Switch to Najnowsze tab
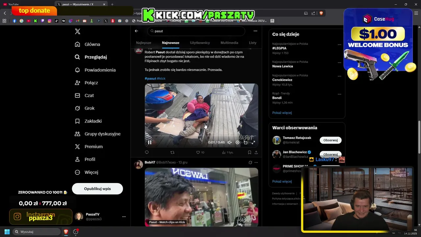Viewport: 421px width, 237px height. (x=171, y=43)
